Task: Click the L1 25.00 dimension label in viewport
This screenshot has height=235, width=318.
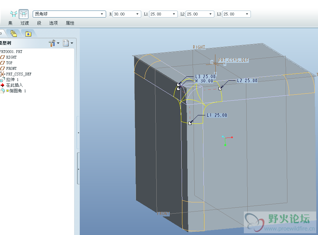Action: 217,115
